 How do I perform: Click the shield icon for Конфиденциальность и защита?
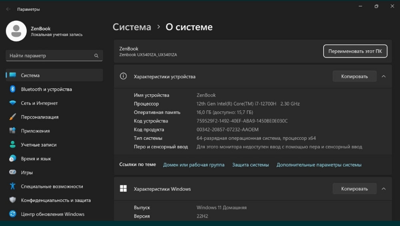pos(13,200)
